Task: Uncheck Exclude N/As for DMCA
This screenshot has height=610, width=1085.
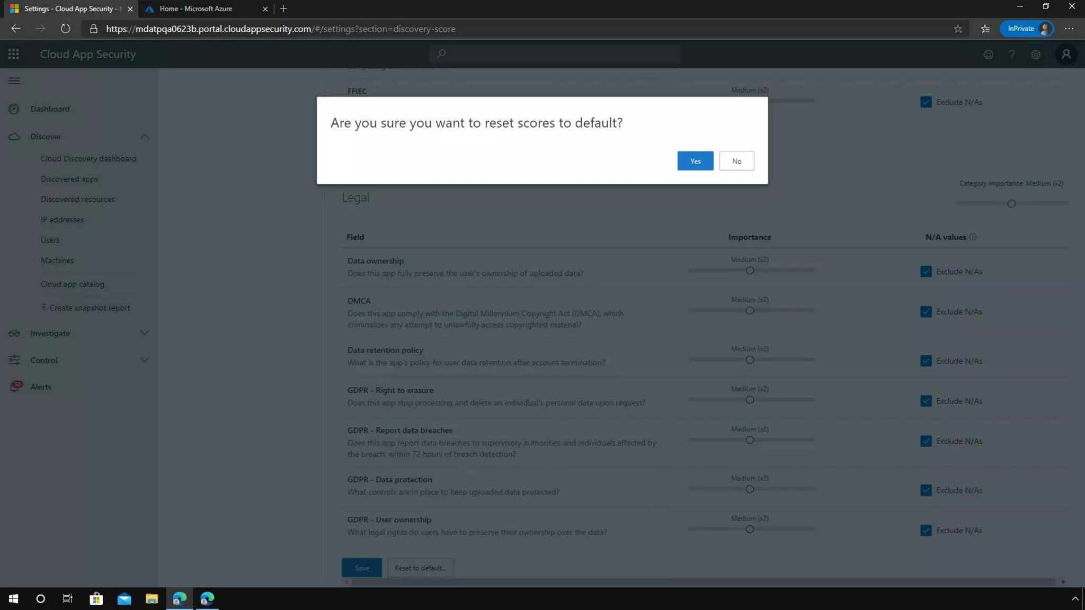Action: pos(926,312)
